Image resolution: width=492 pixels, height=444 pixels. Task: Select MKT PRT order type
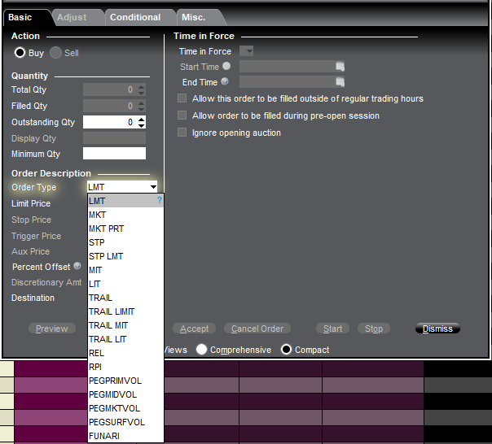(x=125, y=229)
